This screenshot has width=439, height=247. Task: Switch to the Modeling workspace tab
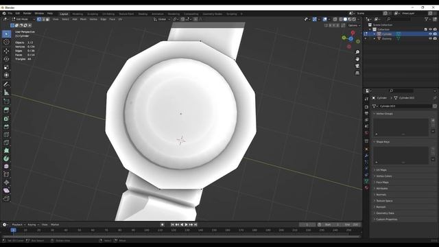[78, 14]
